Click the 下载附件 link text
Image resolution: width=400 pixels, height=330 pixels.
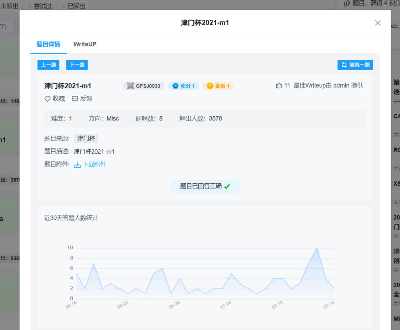point(94,165)
